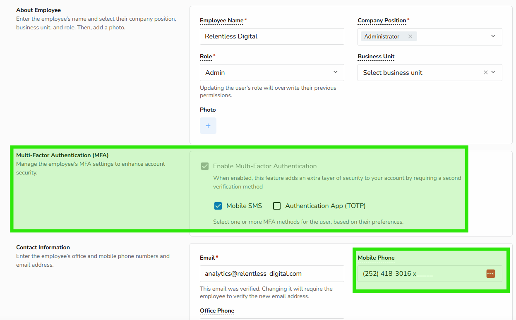Uncheck the Mobile SMS option

[x=218, y=206]
